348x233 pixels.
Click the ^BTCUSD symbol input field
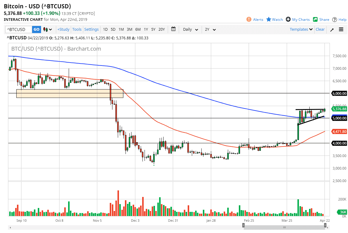pos(18,29)
